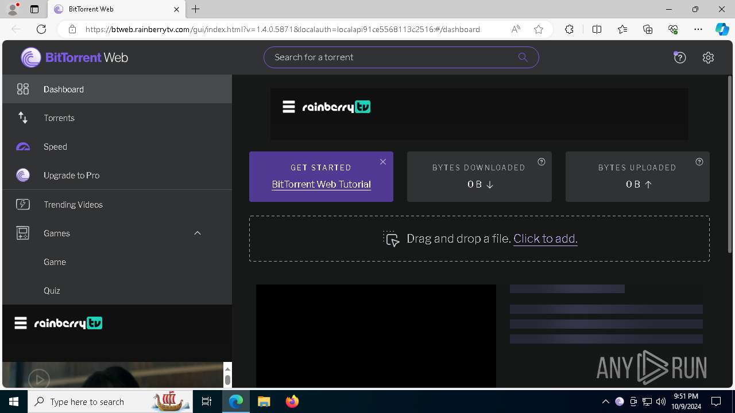Open the Copilot sidebar
The image size is (735, 413).
pyautogui.click(x=722, y=29)
